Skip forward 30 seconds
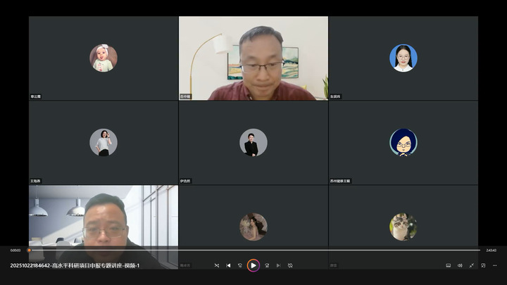The image size is (507, 285). [267, 265]
